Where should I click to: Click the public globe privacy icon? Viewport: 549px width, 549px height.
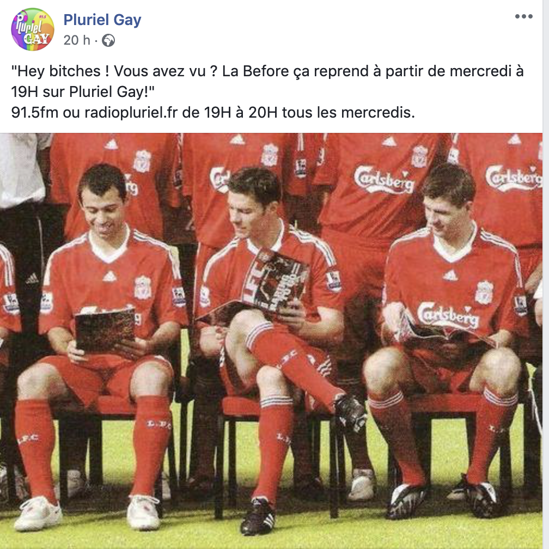[108, 41]
